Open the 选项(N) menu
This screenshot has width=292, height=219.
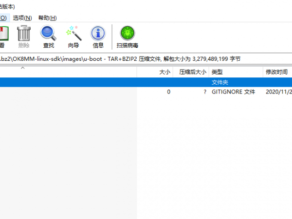coord(22,18)
